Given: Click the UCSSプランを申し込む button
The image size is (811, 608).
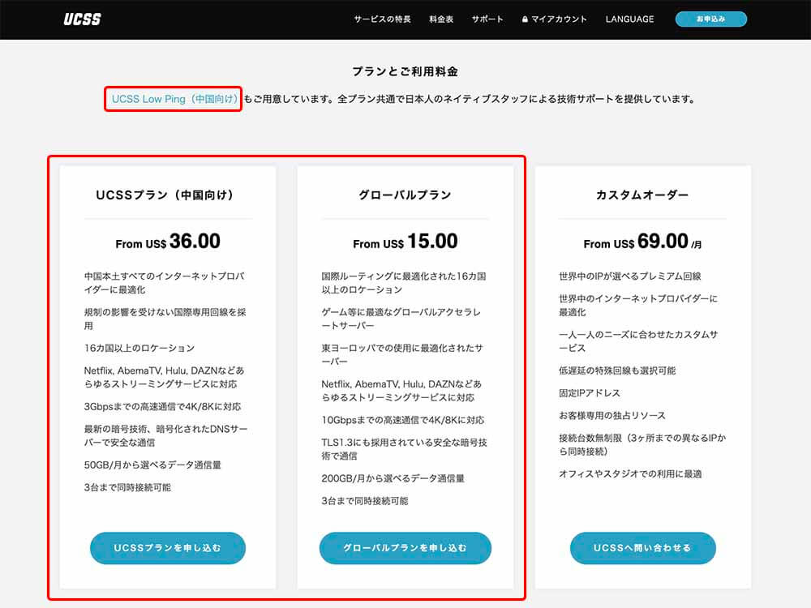Looking at the screenshot, I should [x=168, y=548].
